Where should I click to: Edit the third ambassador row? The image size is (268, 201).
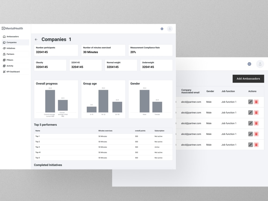point(250,123)
